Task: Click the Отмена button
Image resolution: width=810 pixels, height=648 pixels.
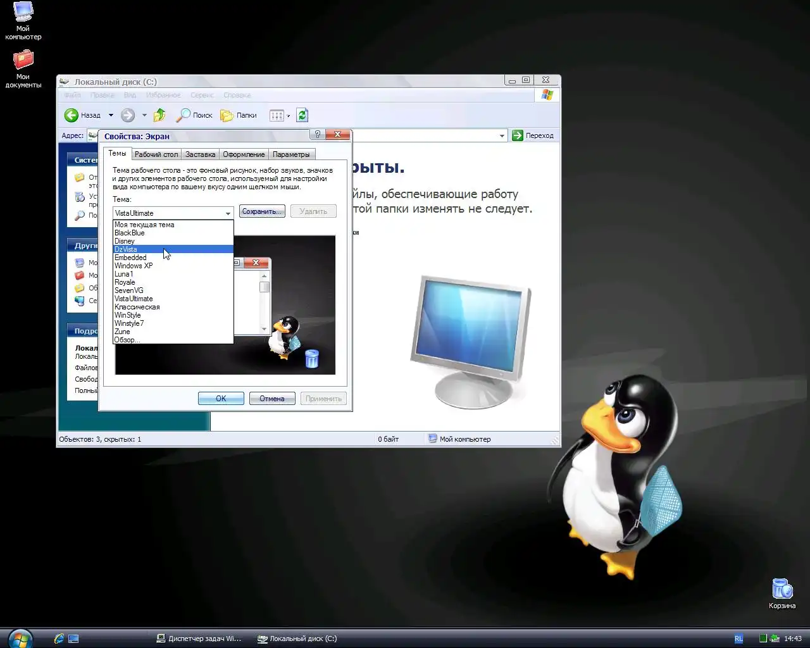Action: [x=272, y=399]
